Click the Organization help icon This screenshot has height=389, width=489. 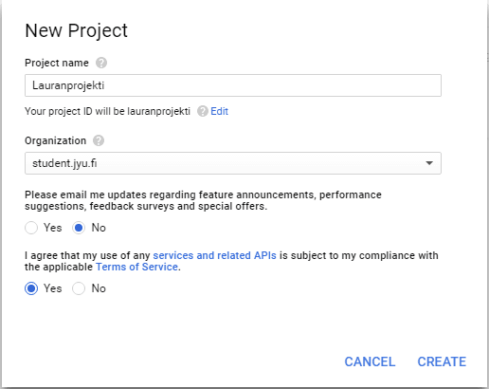coord(99,140)
